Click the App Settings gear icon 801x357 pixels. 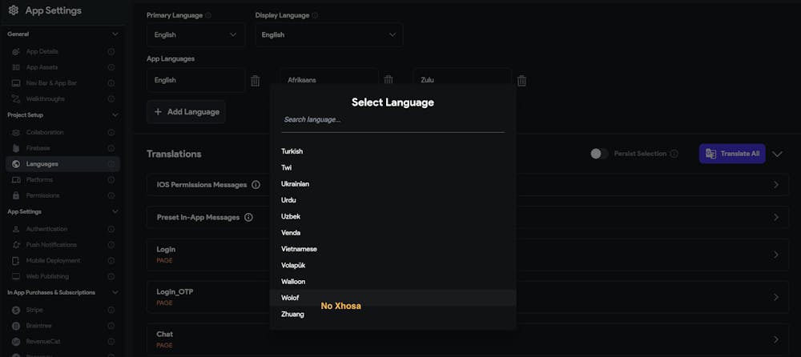click(x=13, y=10)
